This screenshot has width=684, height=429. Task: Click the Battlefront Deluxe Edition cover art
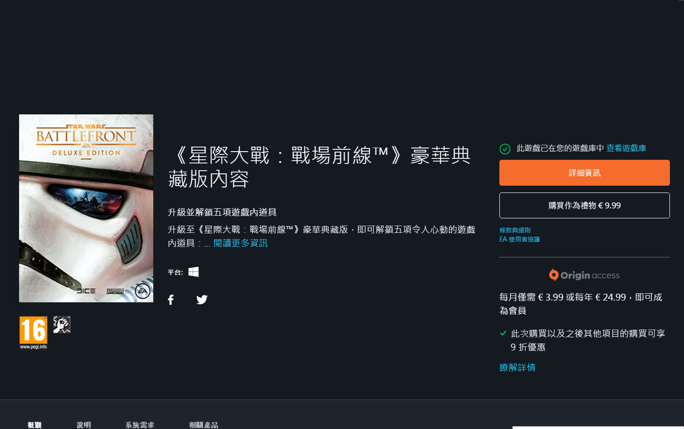point(86,208)
